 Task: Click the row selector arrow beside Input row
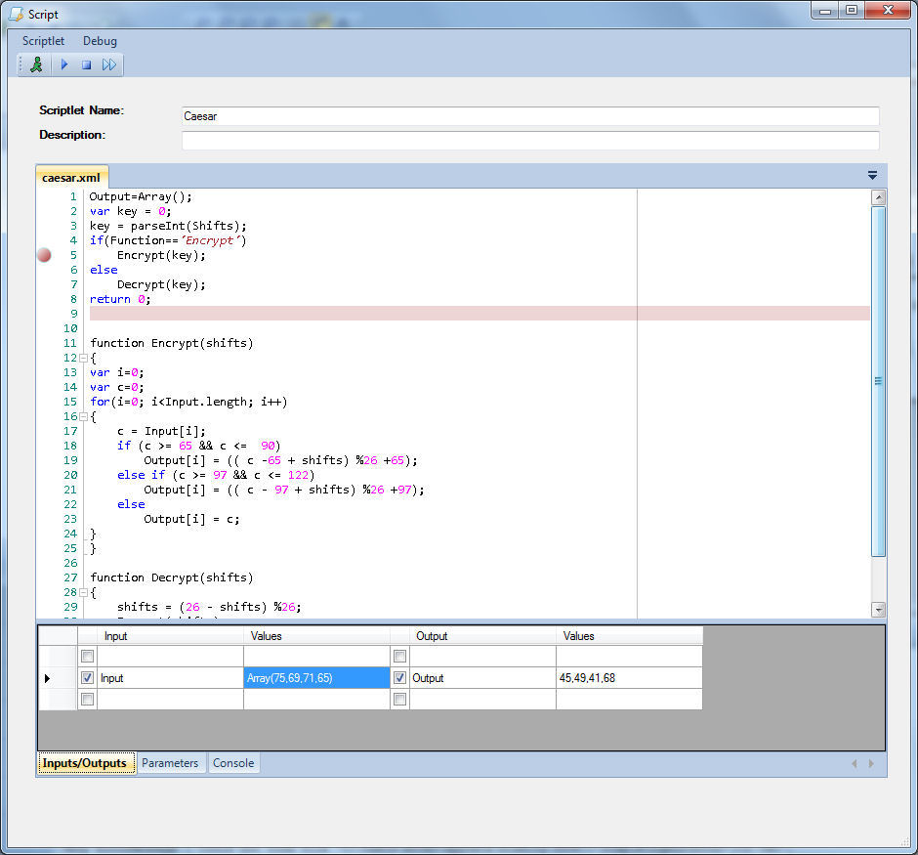[x=47, y=678]
